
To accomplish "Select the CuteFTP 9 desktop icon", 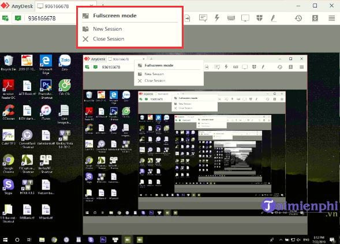I will [9, 137].
